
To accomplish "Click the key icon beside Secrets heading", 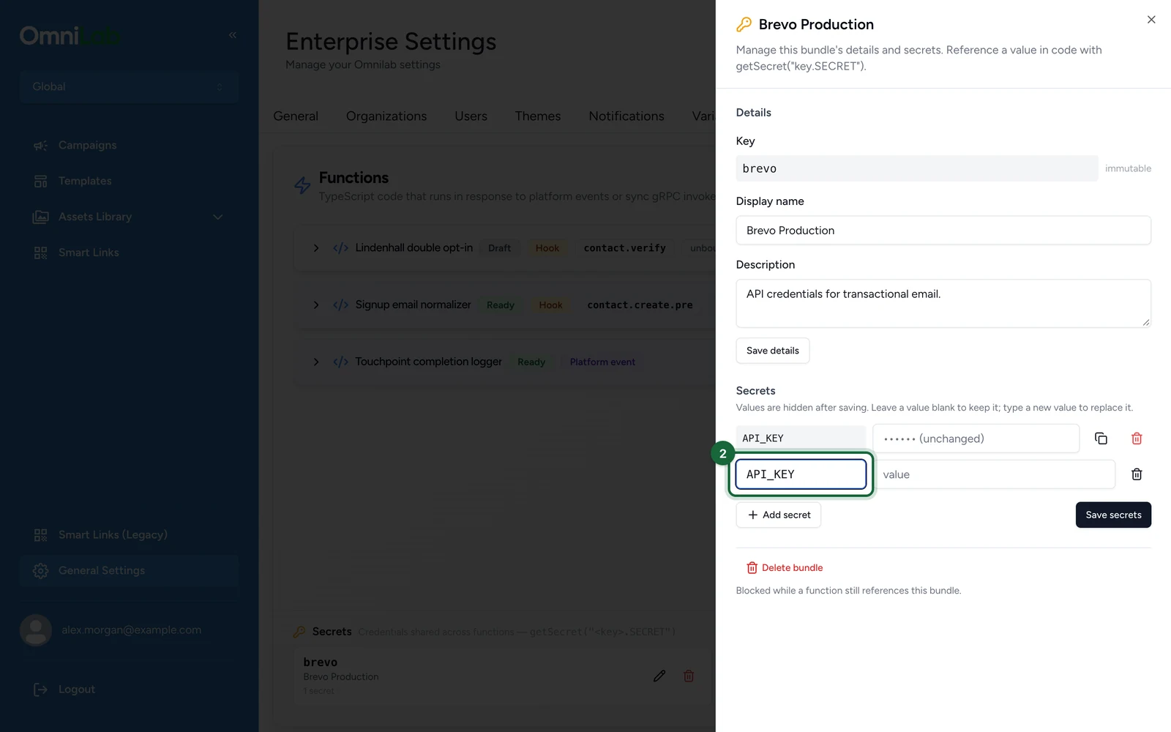I will tap(299, 632).
